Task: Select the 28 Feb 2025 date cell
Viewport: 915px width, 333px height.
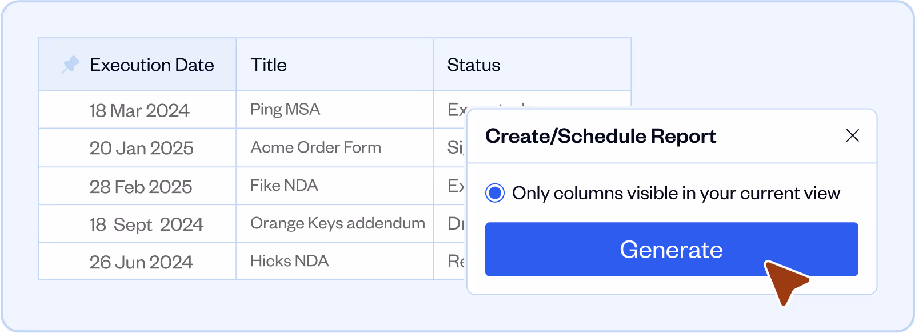Action: tap(141, 187)
